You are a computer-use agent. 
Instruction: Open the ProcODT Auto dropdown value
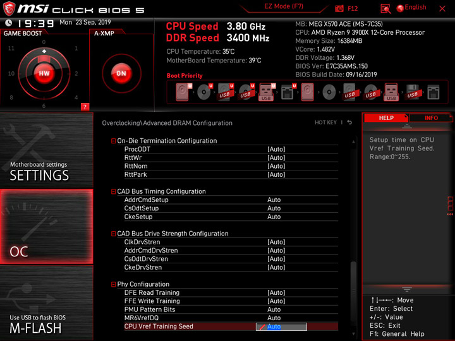coord(276,149)
